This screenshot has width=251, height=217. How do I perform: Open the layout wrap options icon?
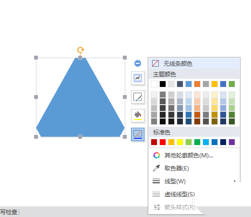tap(138, 78)
